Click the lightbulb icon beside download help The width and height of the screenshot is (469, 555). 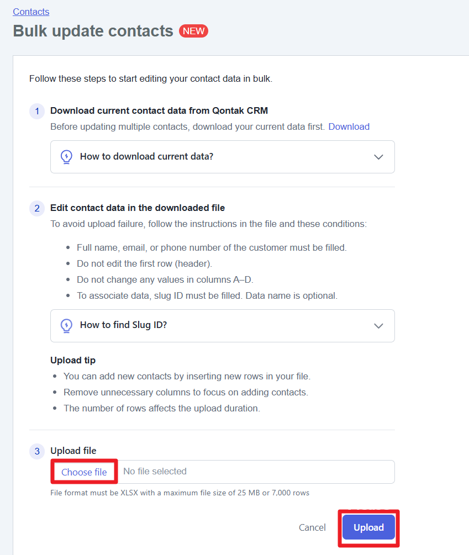[66, 156]
